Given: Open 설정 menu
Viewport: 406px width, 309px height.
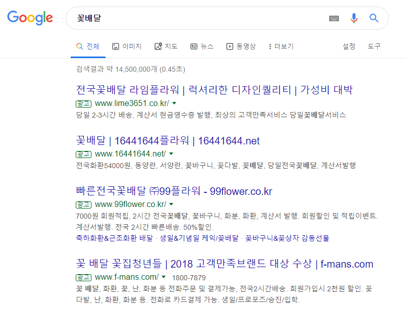Looking at the screenshot, I should [x=349, y=46].
